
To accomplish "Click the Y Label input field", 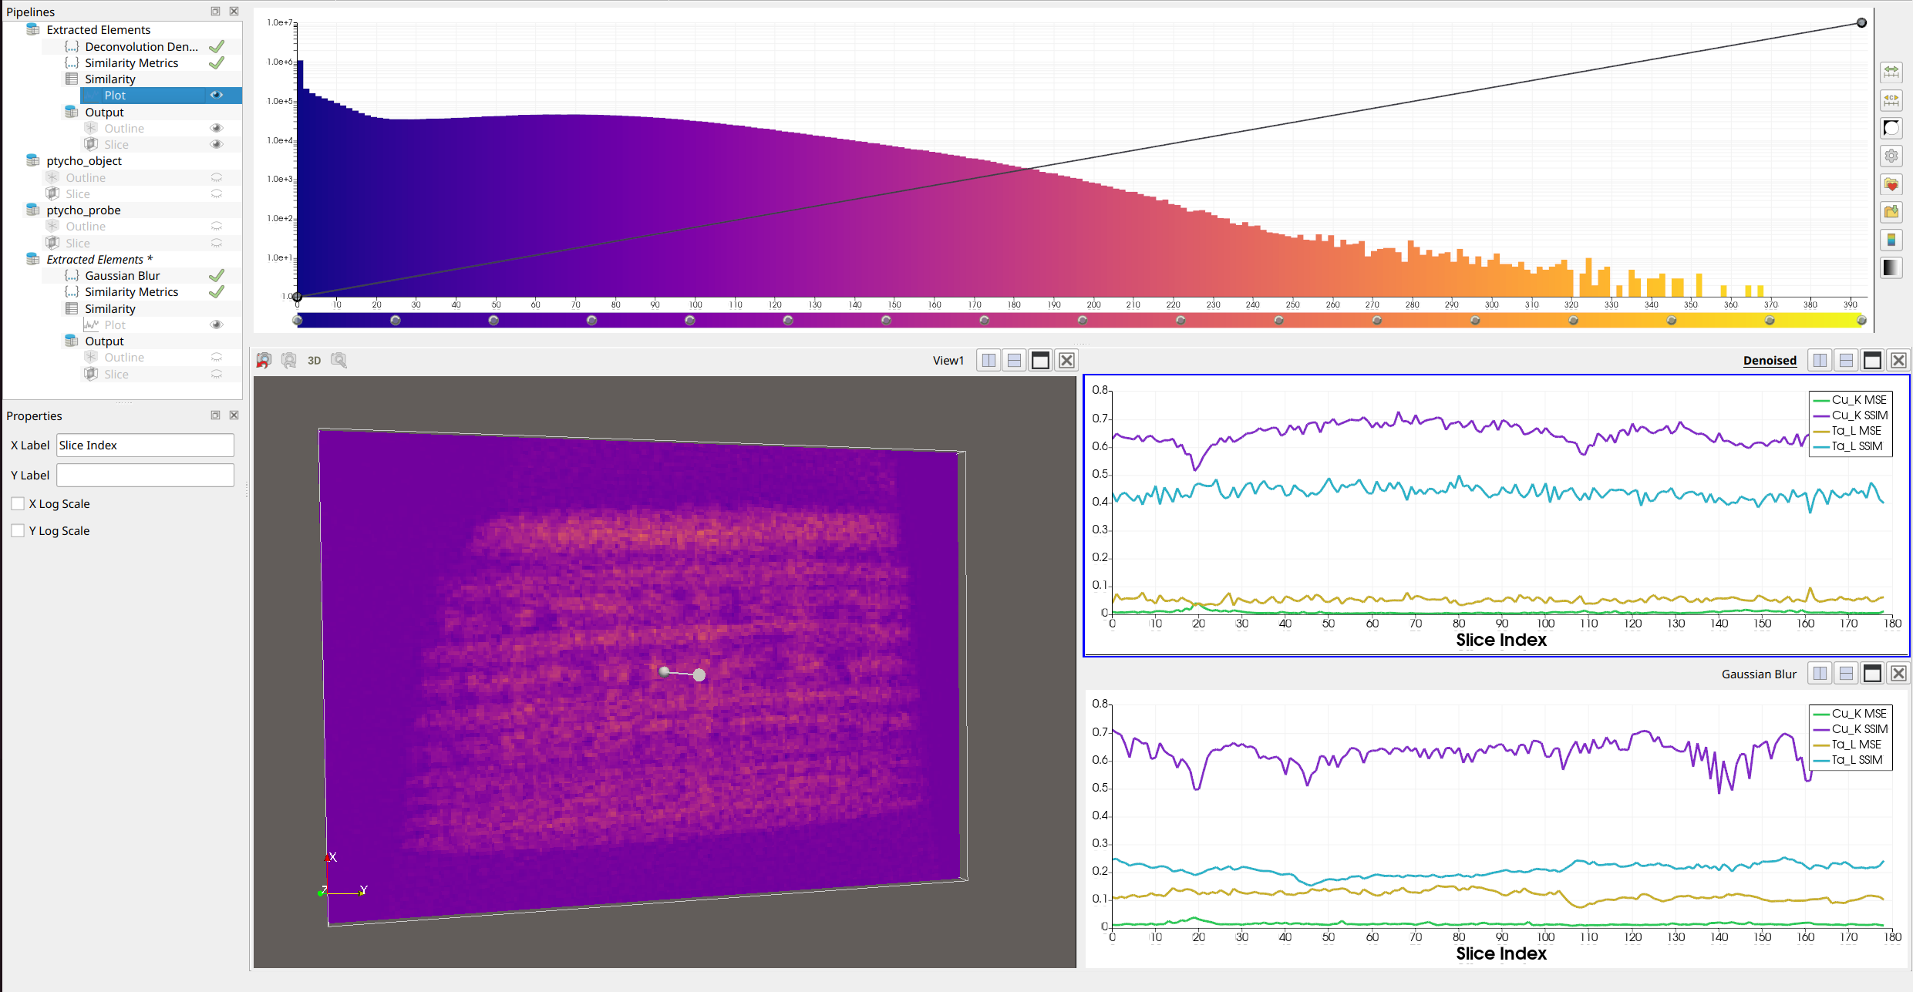I will (x=145, y=475).
